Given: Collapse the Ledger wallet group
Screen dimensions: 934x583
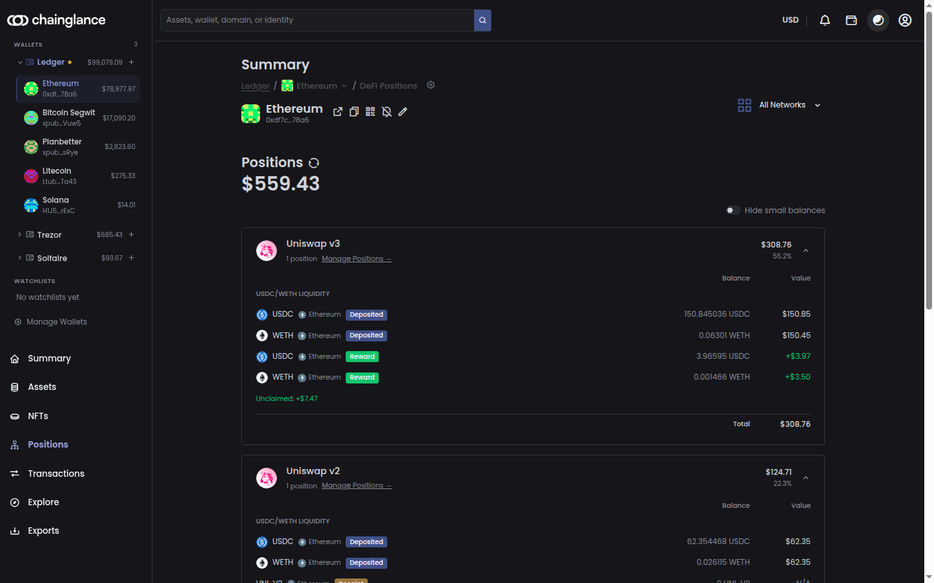Looking at the screenshot, I should pos(20,62).
